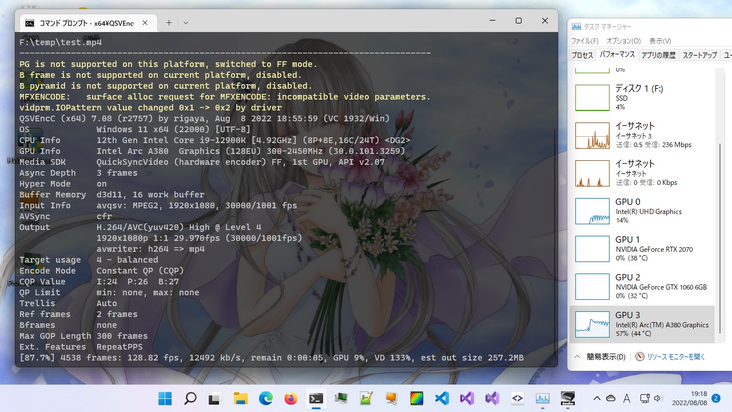The image size is (732, 412).
Task: Click 'H.264/AVC(yuv420) High @ Level 4' output text
Action: (179, 227)
